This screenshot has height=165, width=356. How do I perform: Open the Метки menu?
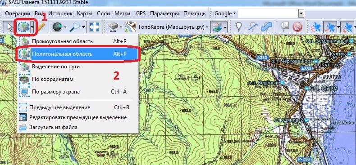pos(123,13)
